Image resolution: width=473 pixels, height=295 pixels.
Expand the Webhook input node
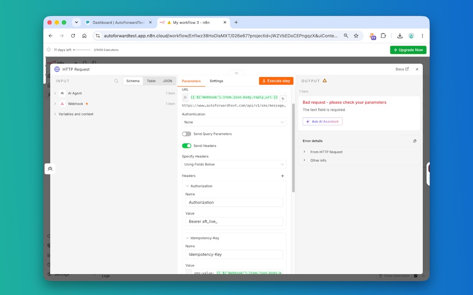click(55, 104)
